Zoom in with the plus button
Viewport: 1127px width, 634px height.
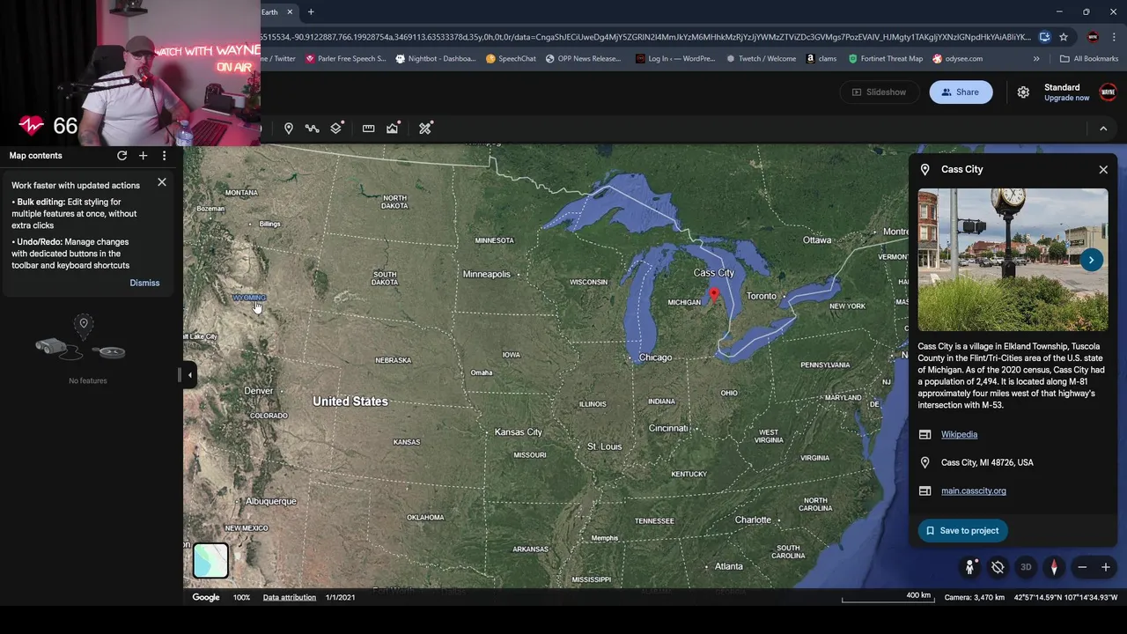(x=1106, y=568)
